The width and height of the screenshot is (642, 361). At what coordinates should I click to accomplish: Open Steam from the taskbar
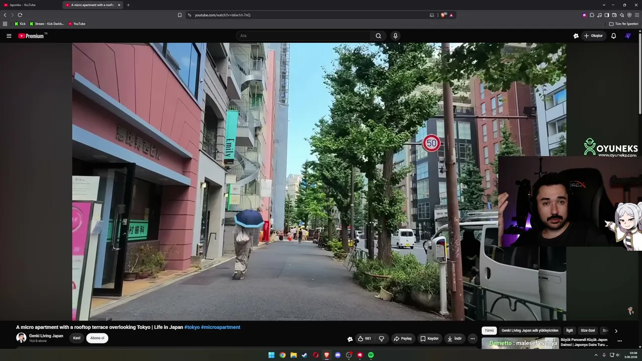tap(304, 355)
